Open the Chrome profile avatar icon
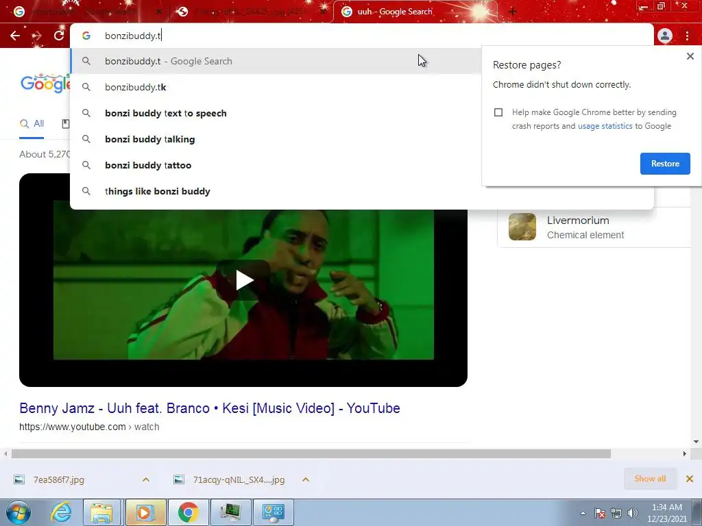This screenshot has width=702, height=526. (665, 36)
